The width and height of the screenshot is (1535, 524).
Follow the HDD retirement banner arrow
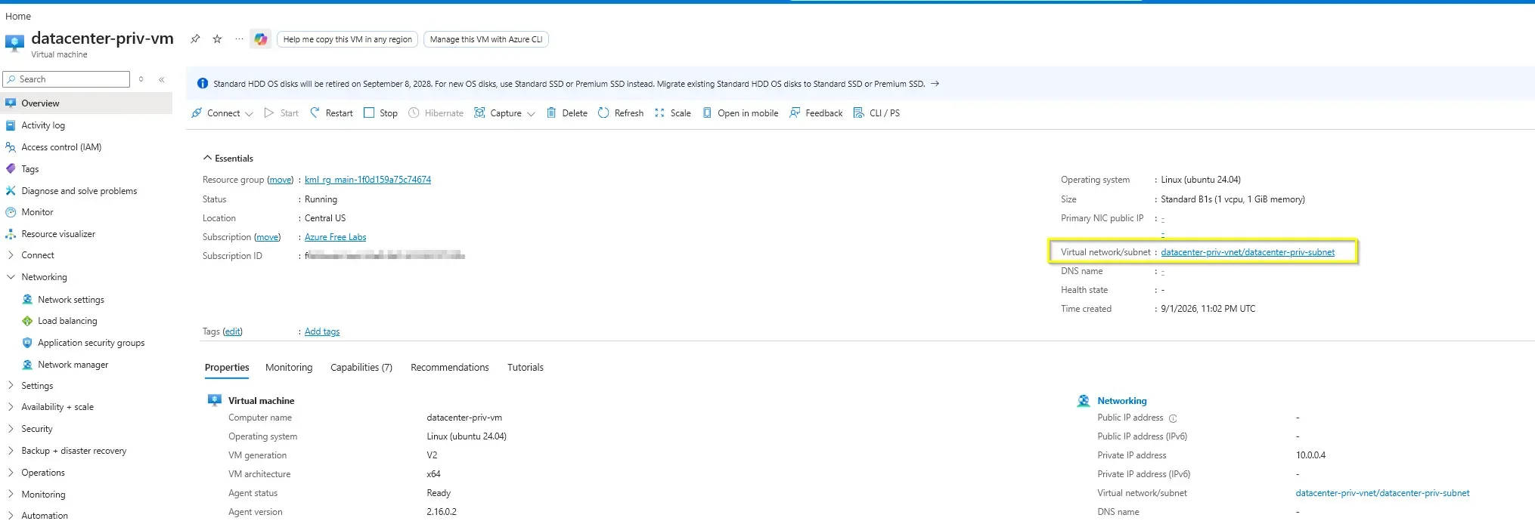point(935,84)
